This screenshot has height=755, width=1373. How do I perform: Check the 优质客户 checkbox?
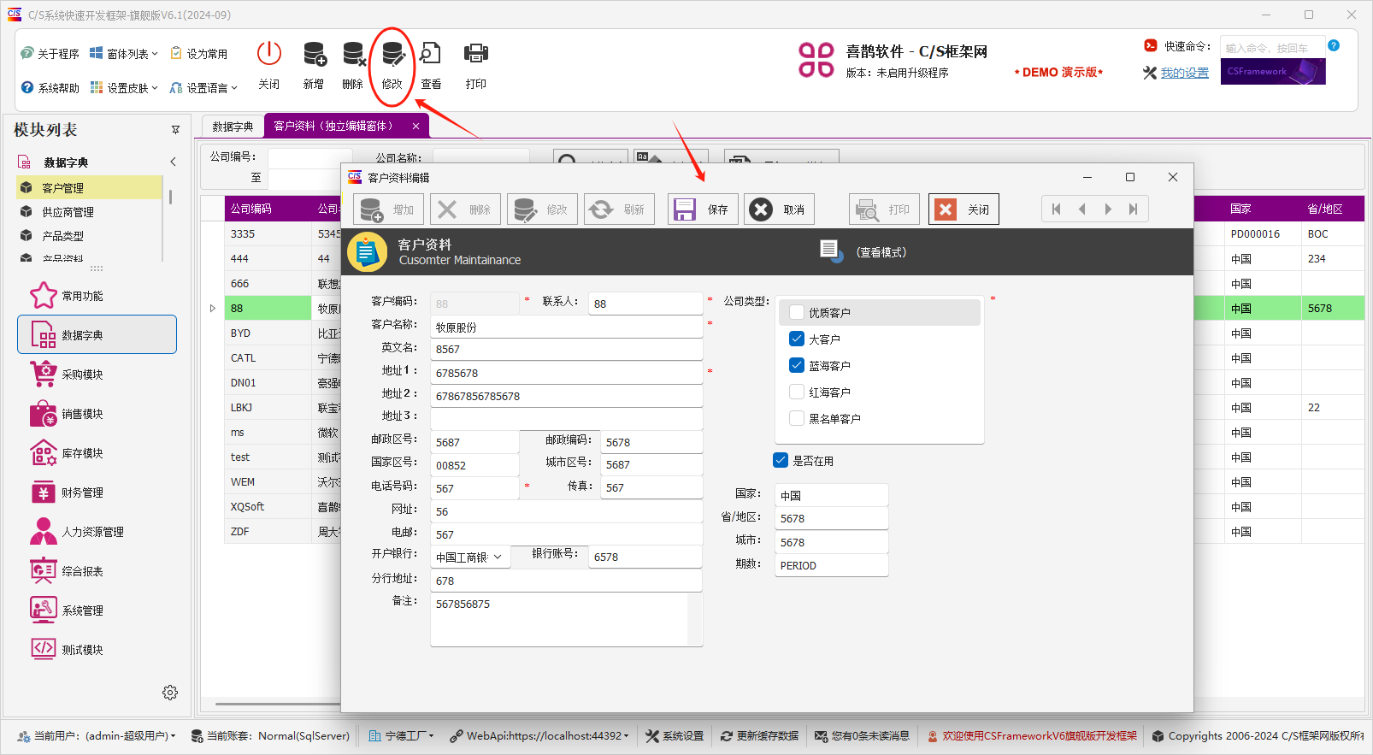pyautogui.click(x=797, y=312)
